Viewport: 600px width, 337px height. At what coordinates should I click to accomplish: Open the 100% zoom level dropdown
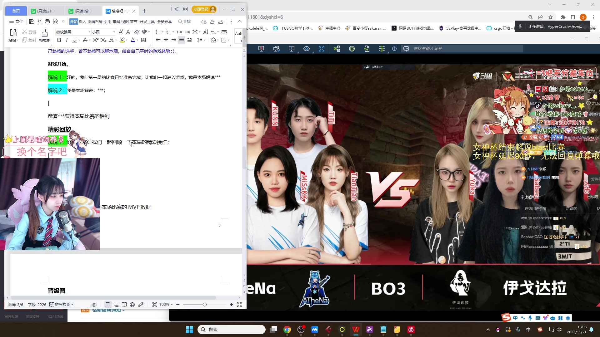[x=166, y=305]
